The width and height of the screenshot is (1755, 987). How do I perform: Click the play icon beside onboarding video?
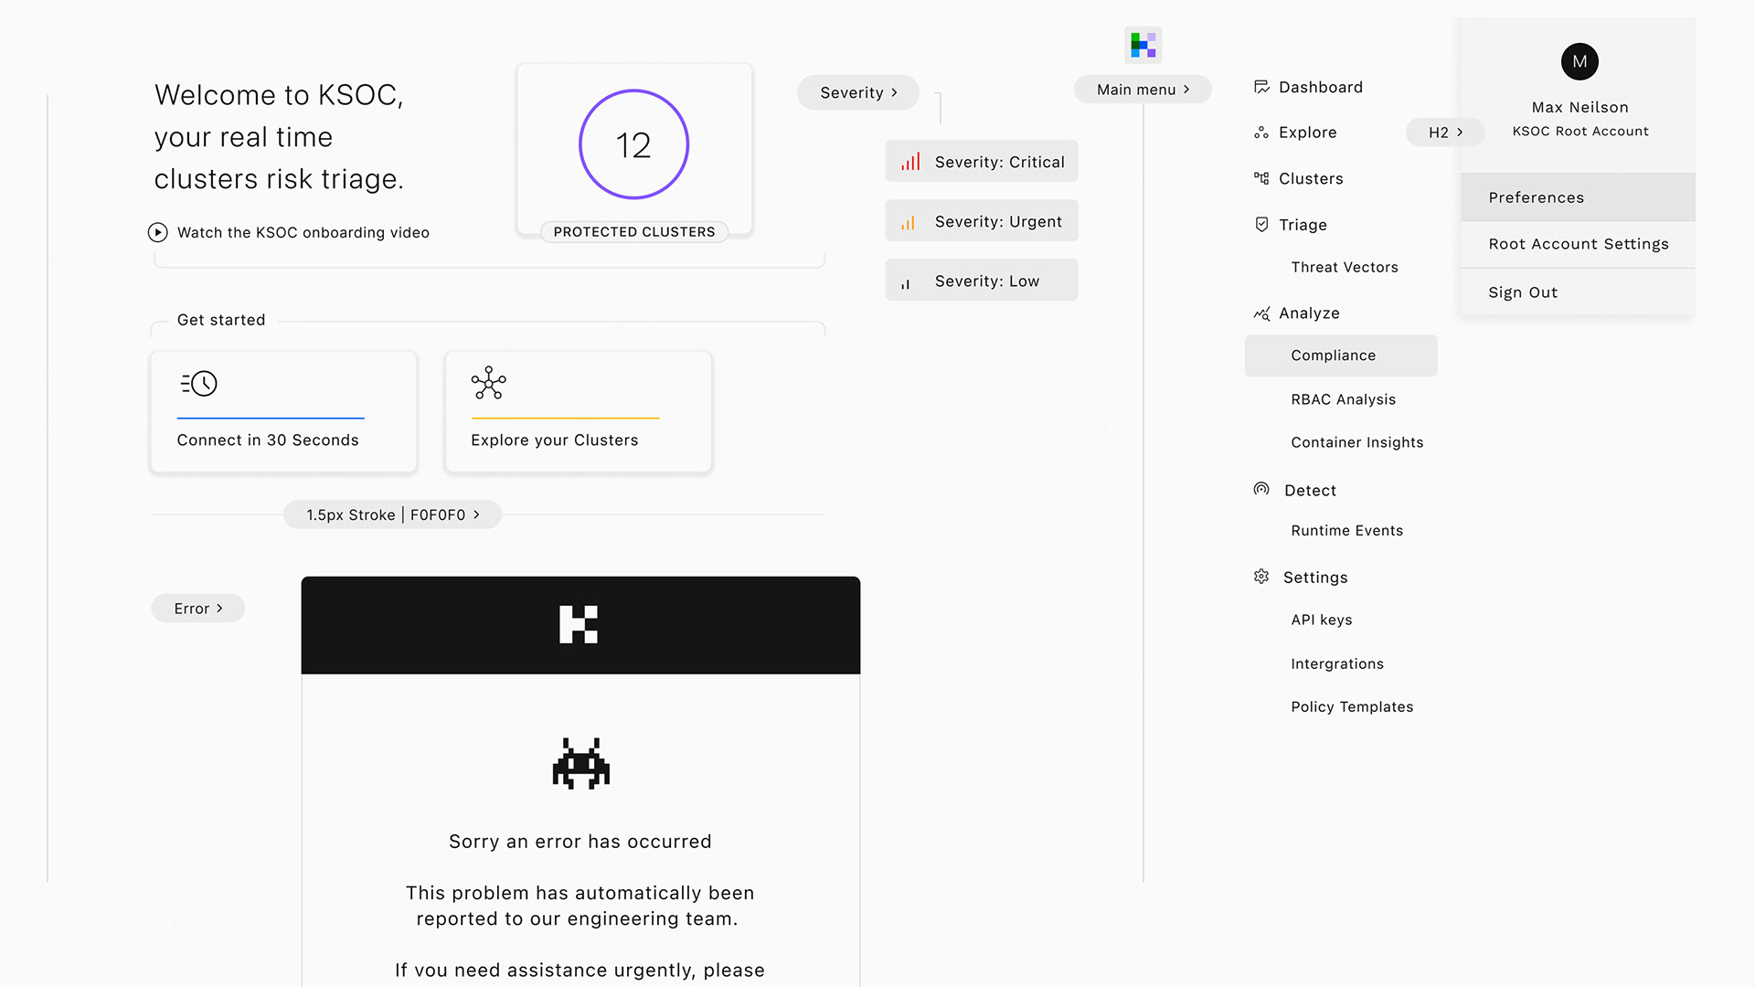coord(157,232)
